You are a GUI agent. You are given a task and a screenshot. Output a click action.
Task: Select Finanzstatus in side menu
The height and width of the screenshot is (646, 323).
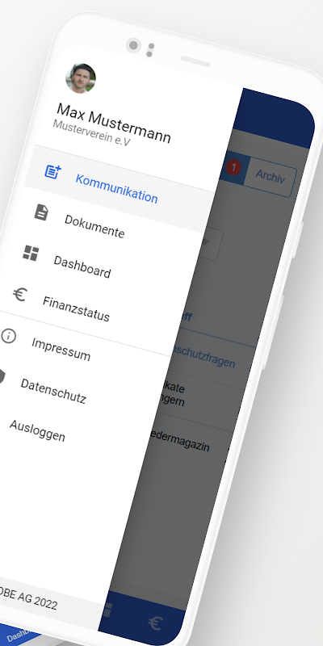point(76,308)
